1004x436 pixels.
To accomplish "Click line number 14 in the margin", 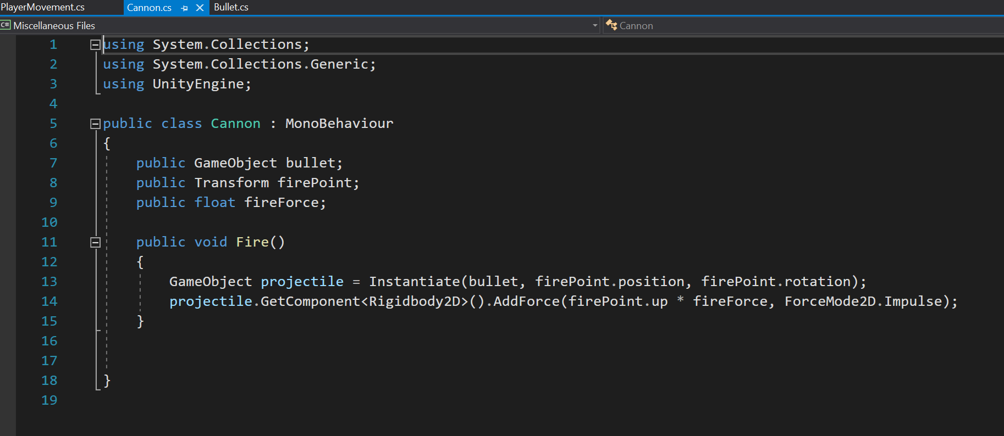I will pos(49,301).
